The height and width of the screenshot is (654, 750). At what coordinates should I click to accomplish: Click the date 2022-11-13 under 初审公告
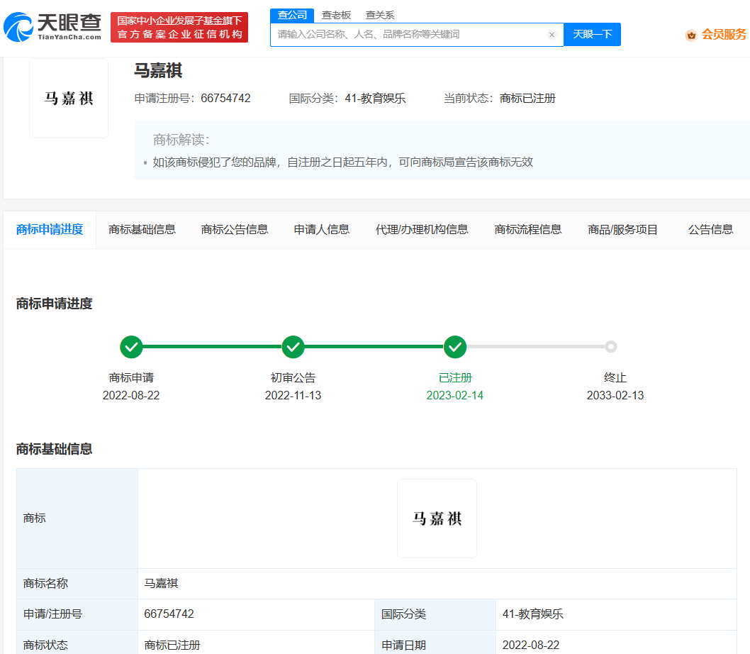(293, 396)
